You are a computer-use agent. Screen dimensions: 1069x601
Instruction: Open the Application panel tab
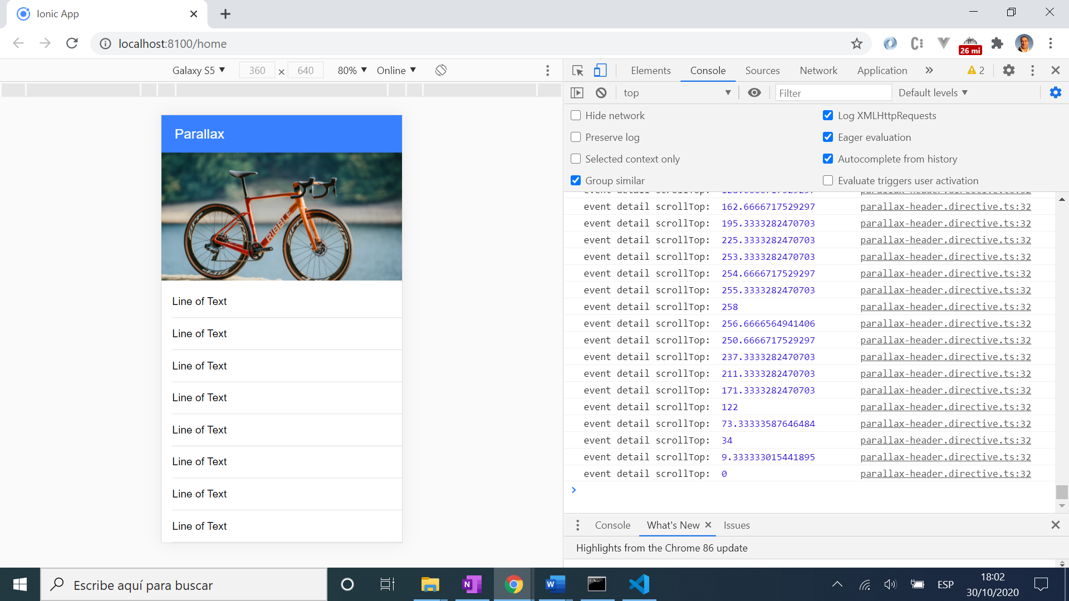(882, 71)
